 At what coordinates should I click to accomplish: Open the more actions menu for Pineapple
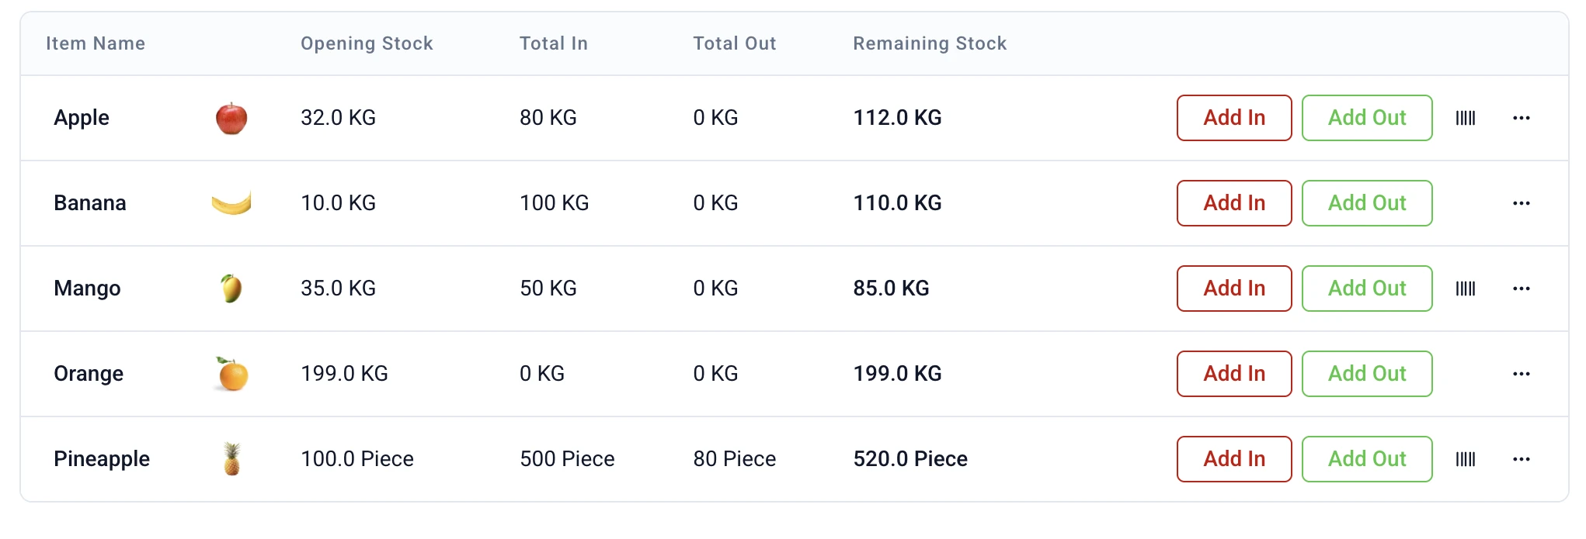pyautogui.click(x=1521, y=458)
